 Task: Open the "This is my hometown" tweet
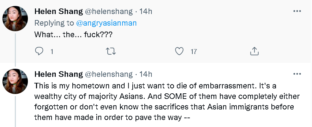point(167,102)
